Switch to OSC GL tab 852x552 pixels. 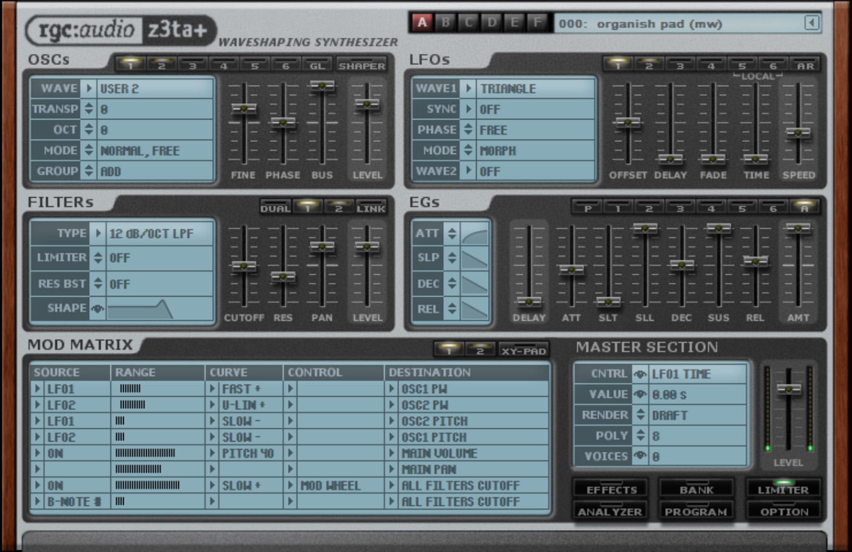(x=317, y=65)
